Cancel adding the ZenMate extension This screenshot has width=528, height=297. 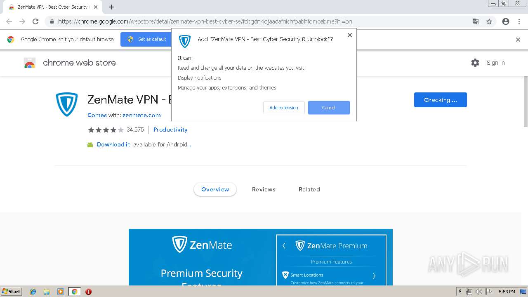(329, 108)
